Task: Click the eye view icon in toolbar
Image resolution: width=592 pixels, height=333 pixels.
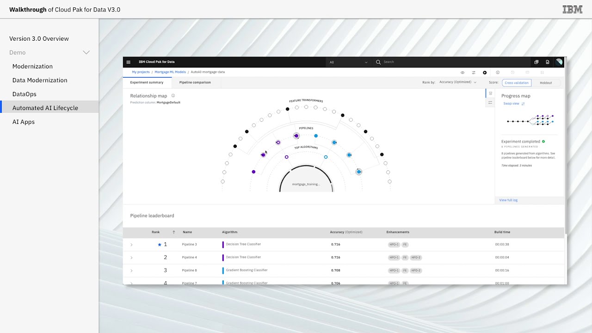Action: click(462, 73)
